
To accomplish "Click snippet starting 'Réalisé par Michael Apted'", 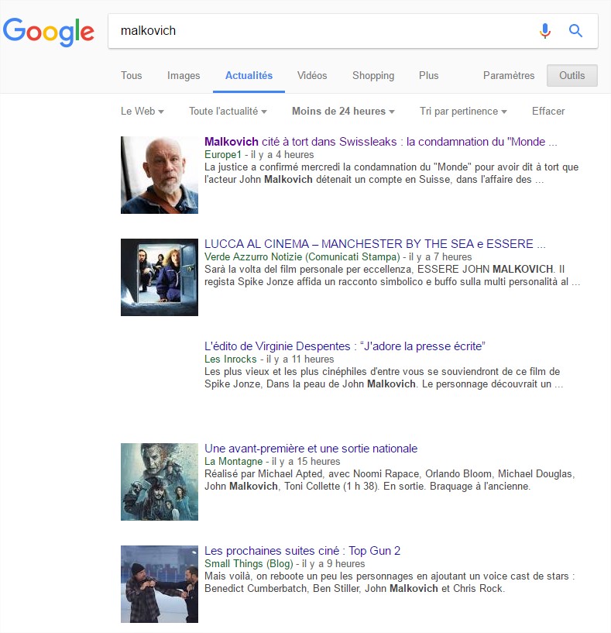I will tap(390, 480).
